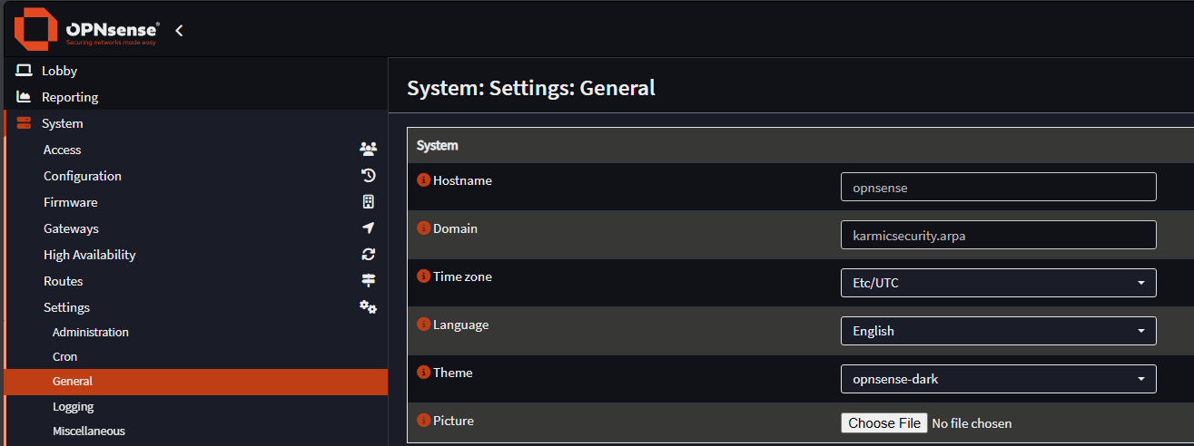This screenshot has width=1194, height=446.
Task: Show help info icon beside Hostname
Action: click(423, 180)
